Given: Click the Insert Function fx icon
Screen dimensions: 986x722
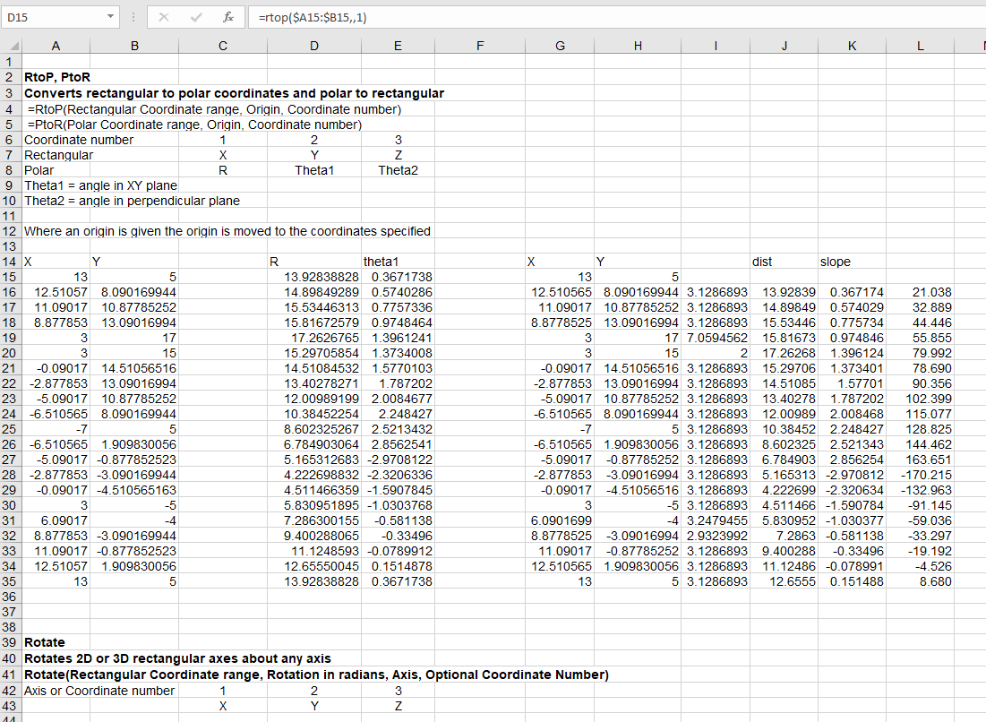Looking at the screenshot, I should pos(229,17).
